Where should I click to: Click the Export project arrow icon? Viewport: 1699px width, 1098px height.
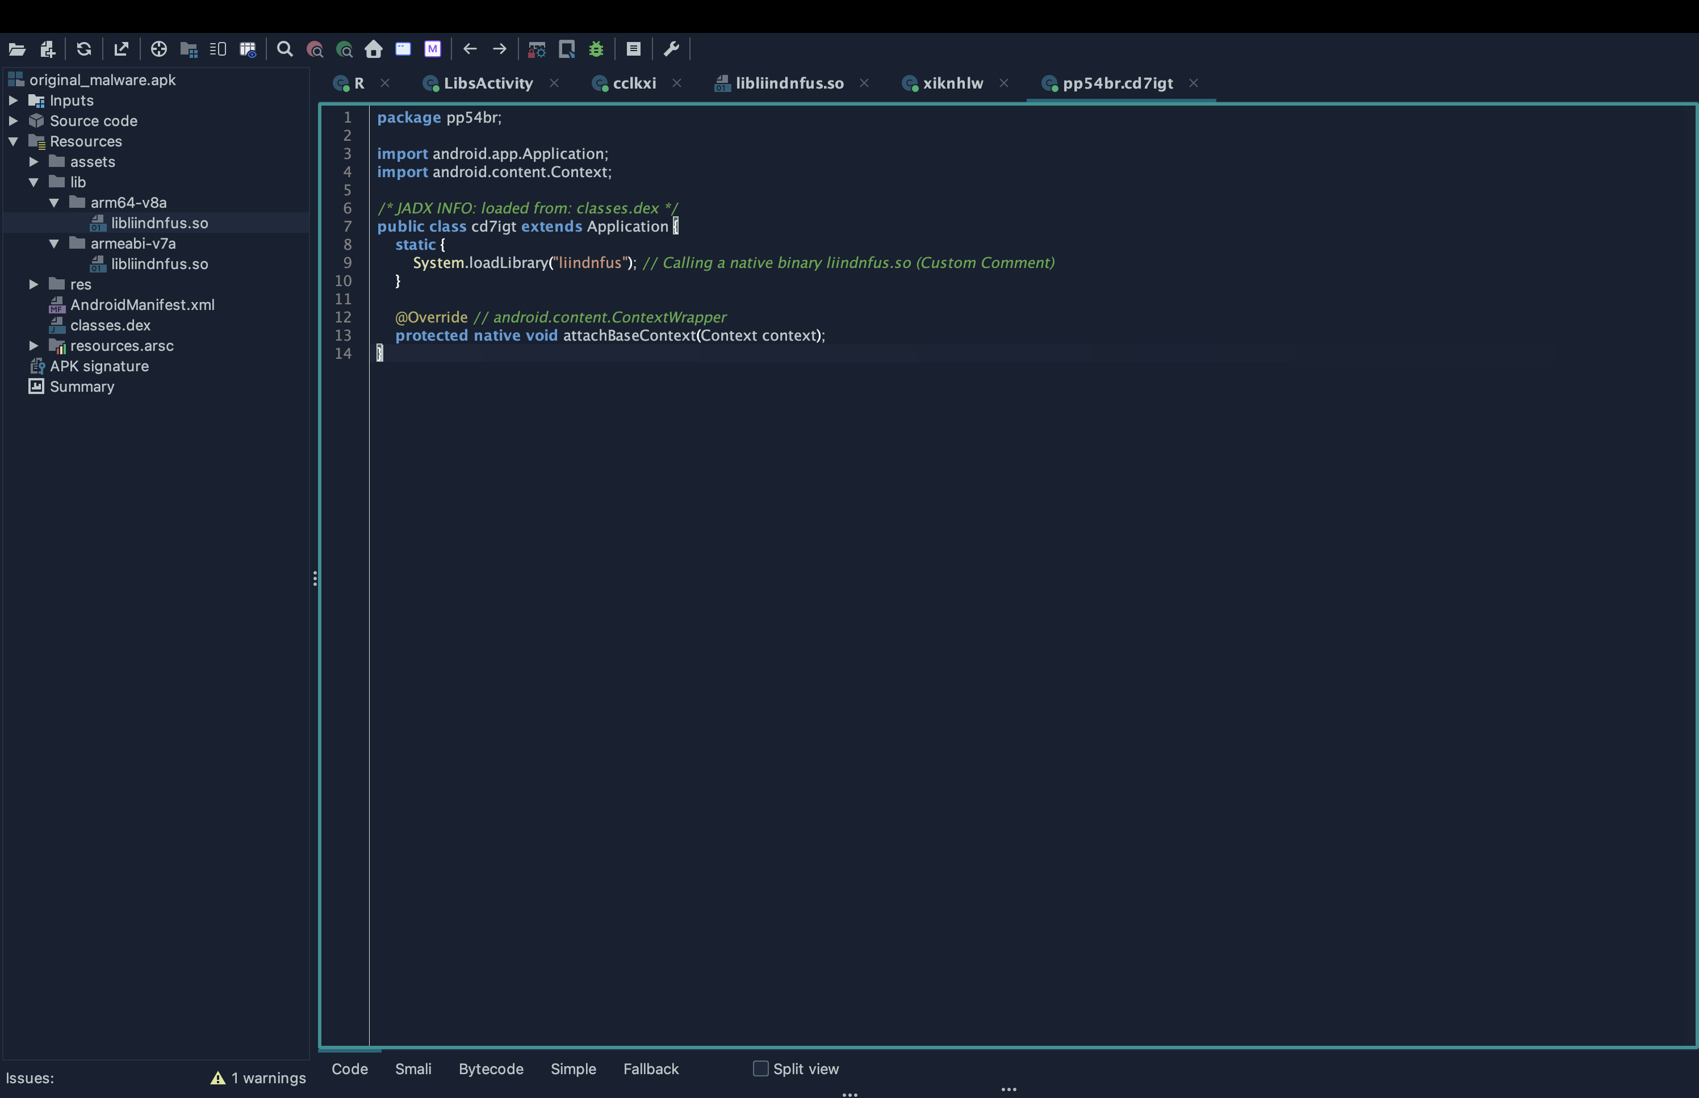coord(121,49)
